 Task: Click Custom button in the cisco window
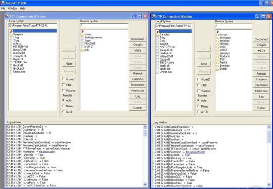[x=138, y=108]
